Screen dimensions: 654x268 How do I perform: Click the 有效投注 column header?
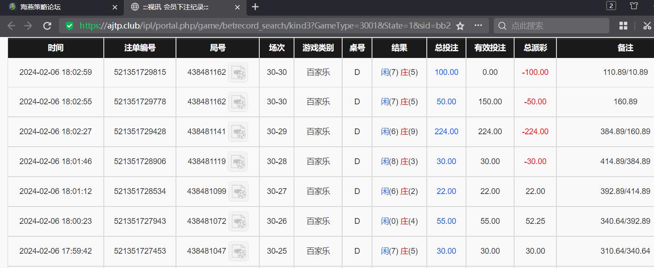tap(490, 48)
